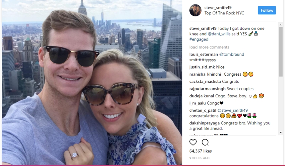The height and width of the screenshot is (166, 285).
Task: View manisha_khinchi_ commenter profile
Action: (206, 74)
